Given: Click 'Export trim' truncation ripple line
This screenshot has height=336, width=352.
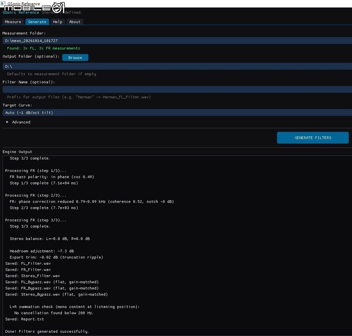Looking at the screenshot, I should 56,257.
